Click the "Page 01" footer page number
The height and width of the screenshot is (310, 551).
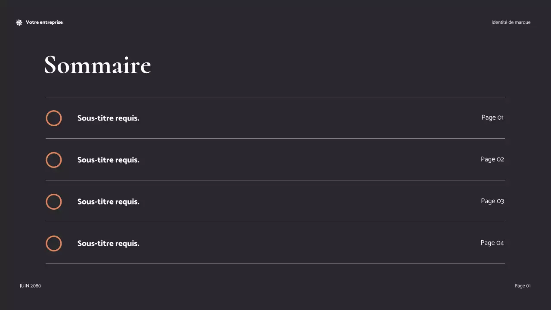click(523, 286)
